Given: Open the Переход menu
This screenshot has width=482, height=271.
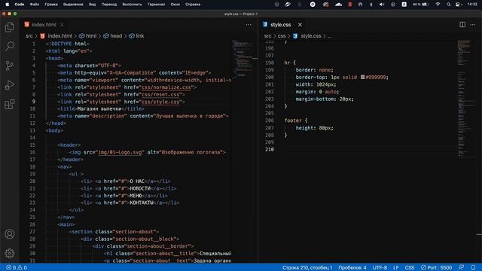Looking at the screenshot, I should pyautogui.click(x=109, y=5).
